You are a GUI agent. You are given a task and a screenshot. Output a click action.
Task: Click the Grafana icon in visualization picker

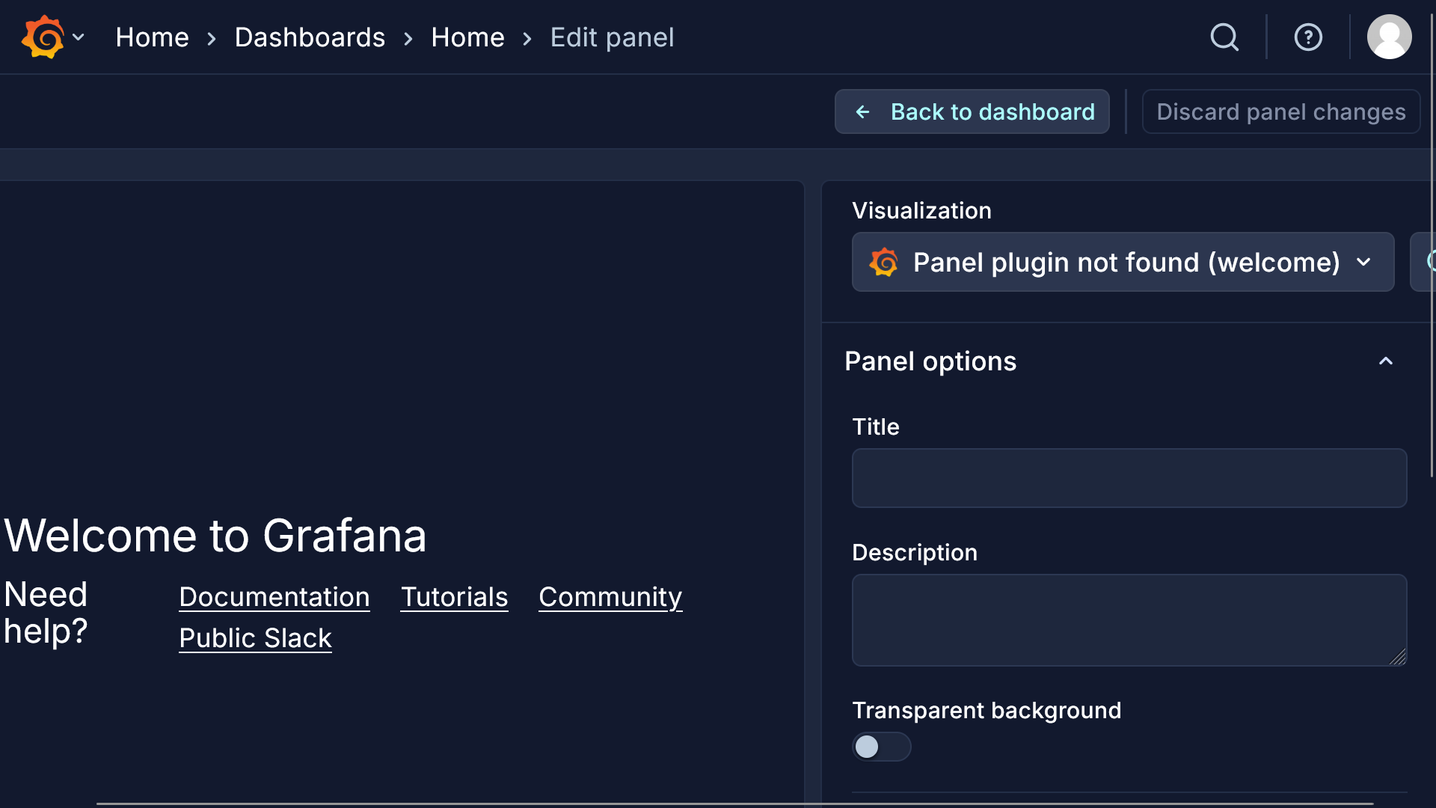883,263
